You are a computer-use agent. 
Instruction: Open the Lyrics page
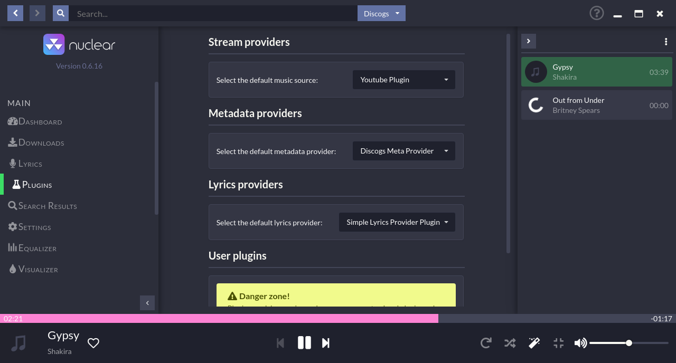coord(31,164)
